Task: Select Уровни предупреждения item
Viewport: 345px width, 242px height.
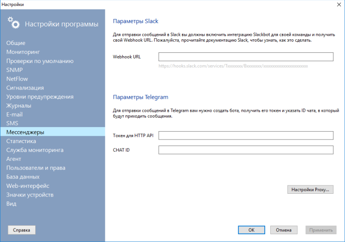Action: click(x=40, y=97)
